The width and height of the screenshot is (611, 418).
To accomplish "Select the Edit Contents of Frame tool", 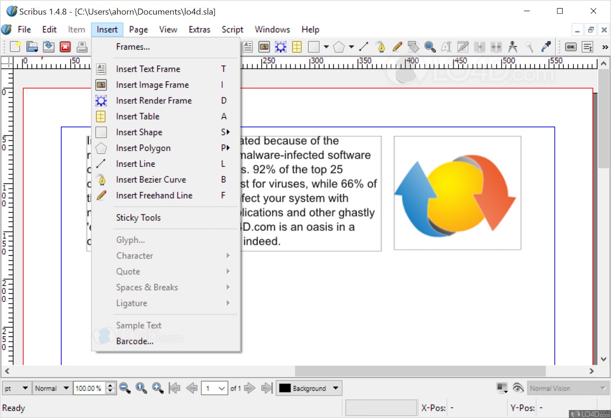I will [446, 47].
